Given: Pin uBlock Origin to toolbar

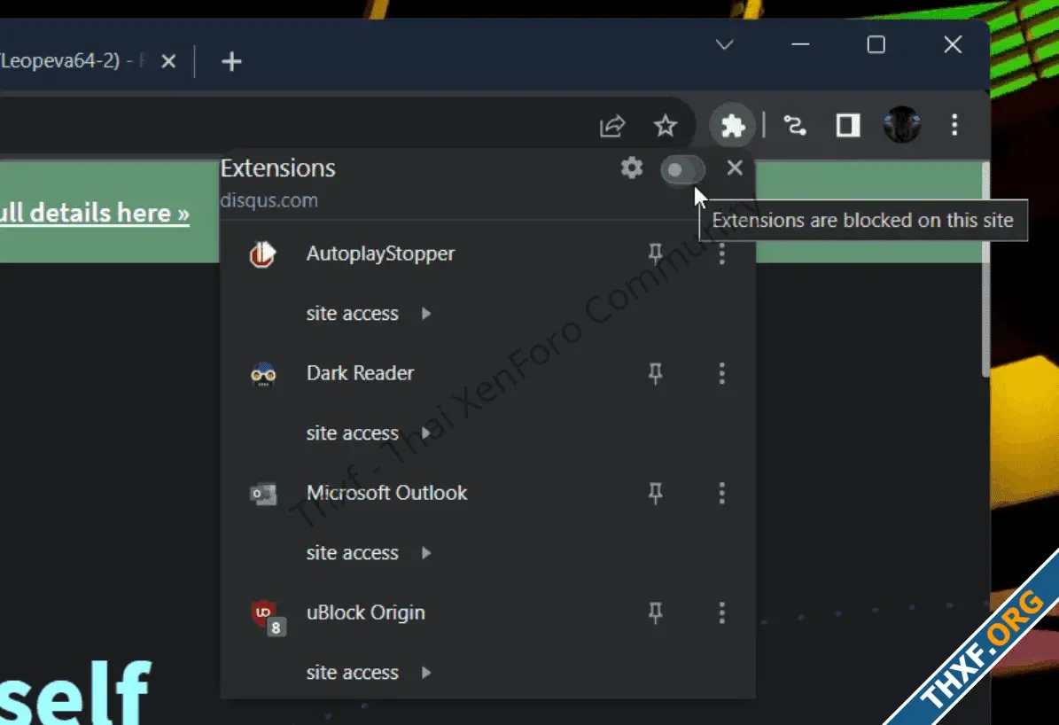Looking at the screenshot, I should pos(655,612).
